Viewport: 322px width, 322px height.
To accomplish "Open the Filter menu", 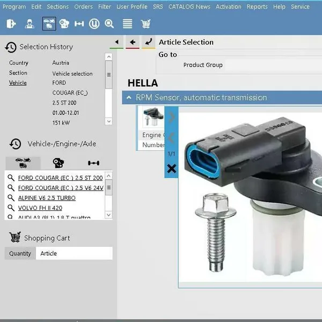I will click(105, 7).
